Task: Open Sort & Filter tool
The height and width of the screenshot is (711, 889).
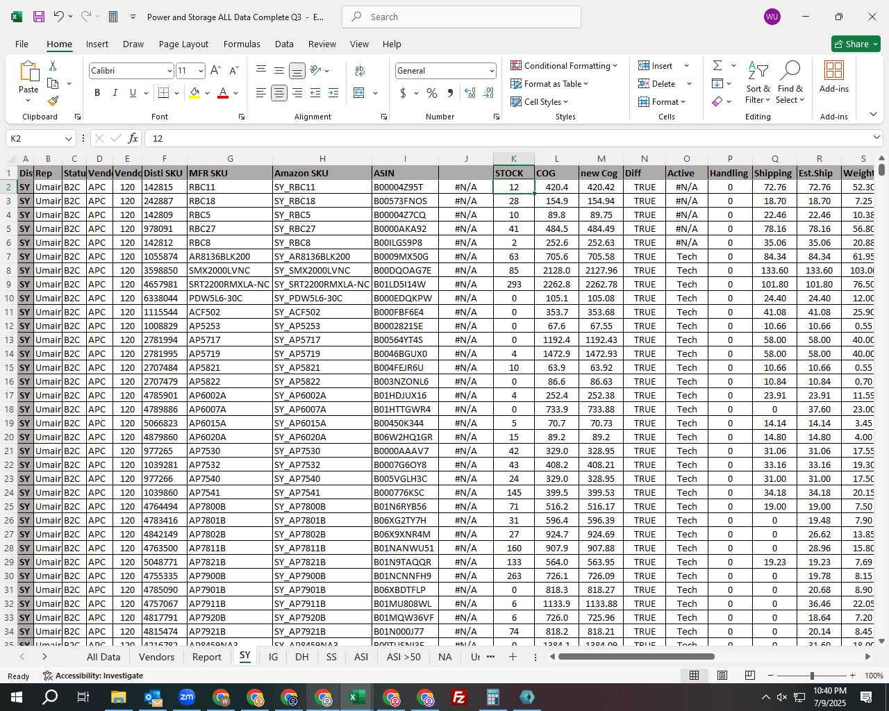Action: click(x=758, y=83)
